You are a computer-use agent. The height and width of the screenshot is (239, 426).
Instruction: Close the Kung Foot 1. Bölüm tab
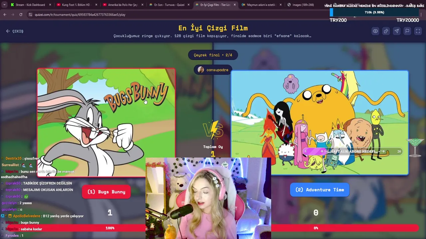(96, 5)
